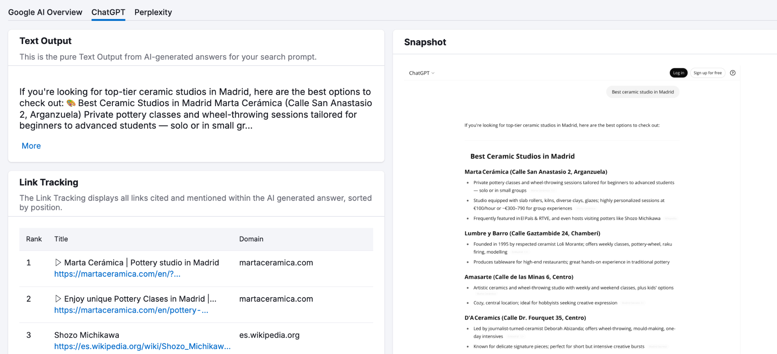This screenshot has height=354, width=777.
Task: Click the palette emoji in the text output
Action: [x=71, y=103]
